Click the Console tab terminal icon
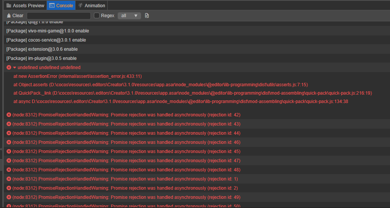The height and width of the screenshot is (208, 390). click(52, 5)
